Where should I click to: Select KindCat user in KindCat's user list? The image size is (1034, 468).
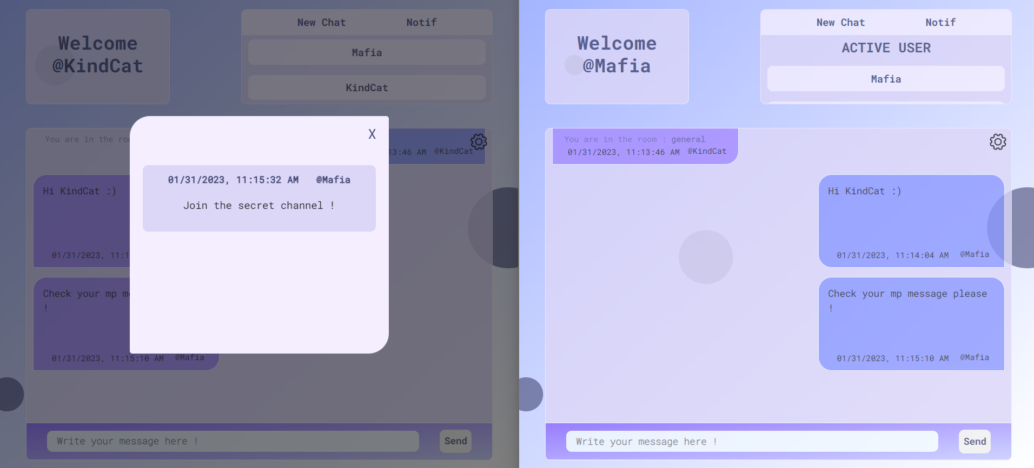coord(367,87)
